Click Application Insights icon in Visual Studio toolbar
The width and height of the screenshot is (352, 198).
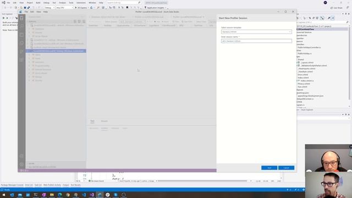(x=145, y=8)
